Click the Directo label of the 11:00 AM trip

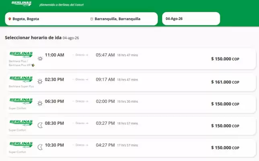[x=80, y=55]
